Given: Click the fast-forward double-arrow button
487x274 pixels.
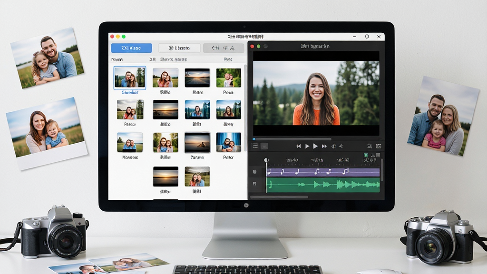Looking at the screenshot, I should point(324,146).
